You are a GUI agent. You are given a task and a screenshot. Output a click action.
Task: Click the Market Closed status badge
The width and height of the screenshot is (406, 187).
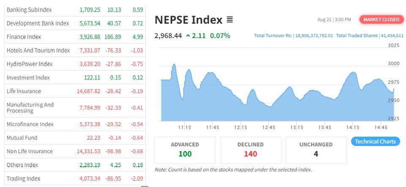pos(381,19)
